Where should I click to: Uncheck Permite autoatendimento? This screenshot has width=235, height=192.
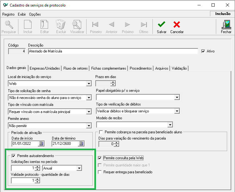click(x=13, y=156)
